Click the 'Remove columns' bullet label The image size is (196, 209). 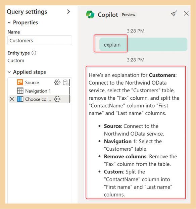(125, 156)
